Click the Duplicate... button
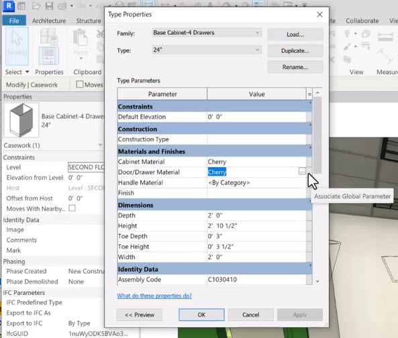This screenshot has height=338, width=398. point(295,51)
